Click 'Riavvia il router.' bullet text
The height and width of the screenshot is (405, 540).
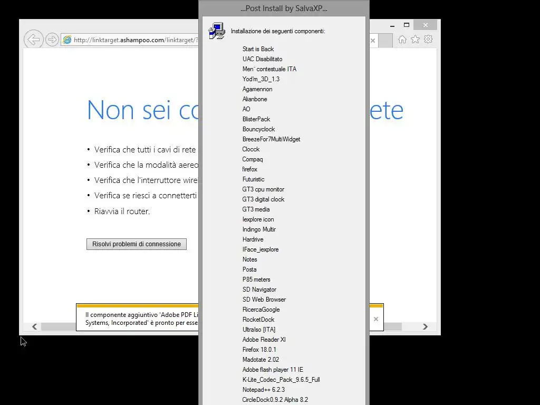click(x=122, y=211)
